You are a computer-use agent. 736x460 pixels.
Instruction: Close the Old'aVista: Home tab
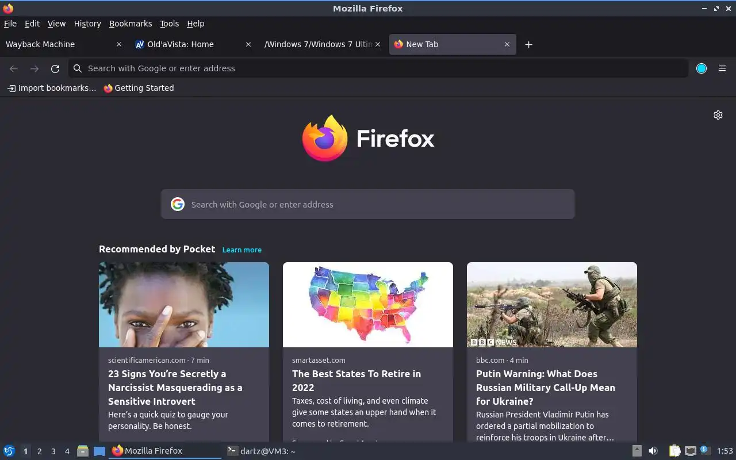[248, 44]
